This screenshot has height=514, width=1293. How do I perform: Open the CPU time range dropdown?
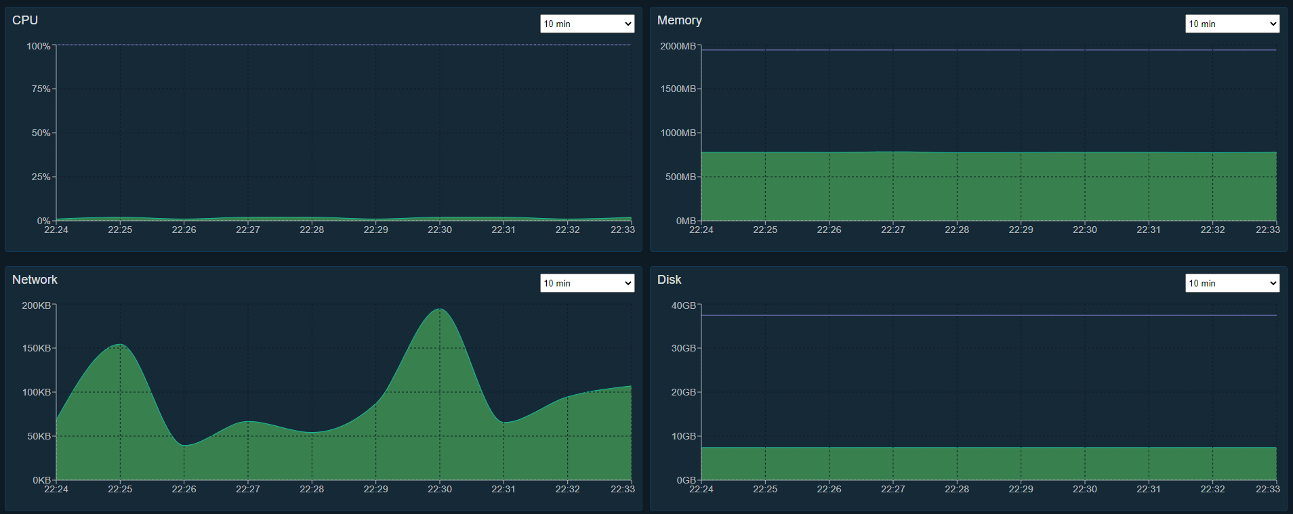pos(587,24)
